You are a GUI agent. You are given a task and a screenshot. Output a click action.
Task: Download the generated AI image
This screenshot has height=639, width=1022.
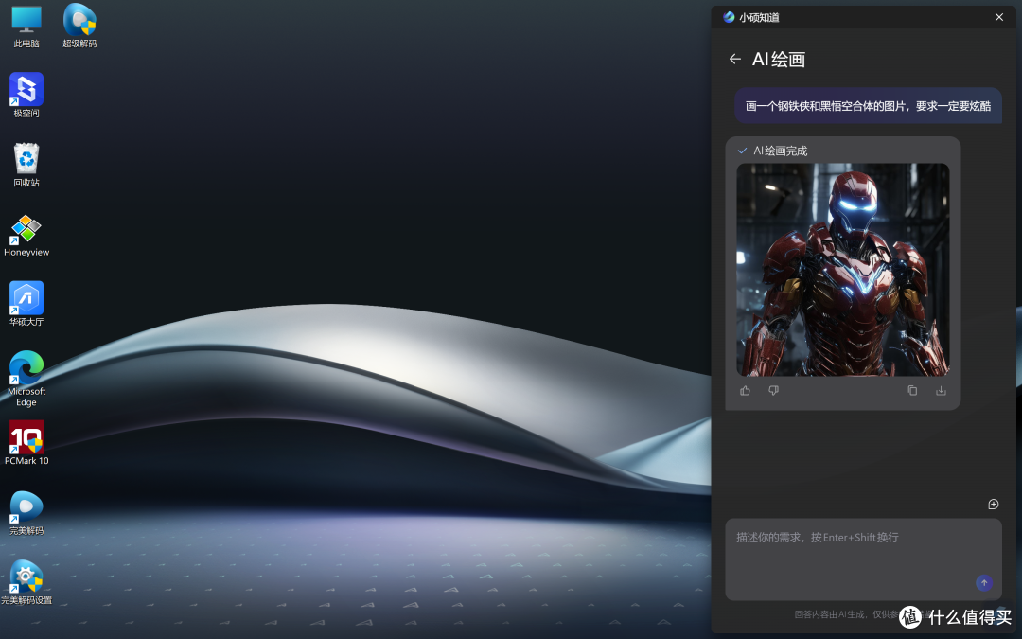pos(942,391)
